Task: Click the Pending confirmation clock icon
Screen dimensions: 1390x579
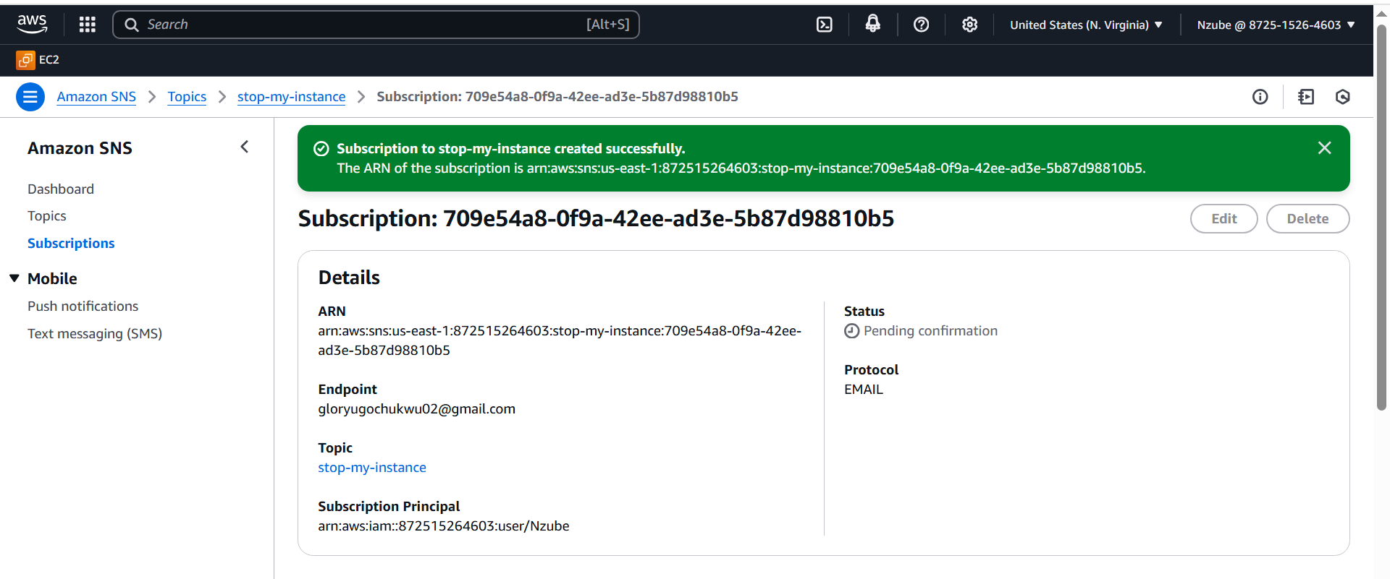Action: click(852, 331)
